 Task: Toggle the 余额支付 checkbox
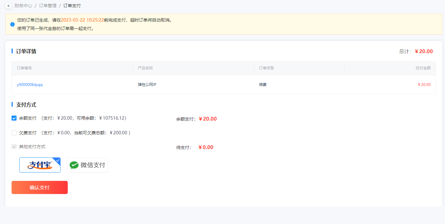14,118
